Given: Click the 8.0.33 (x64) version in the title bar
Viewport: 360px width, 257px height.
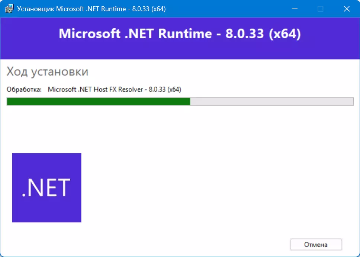Looking at the screenshot, I should (149, 9).
